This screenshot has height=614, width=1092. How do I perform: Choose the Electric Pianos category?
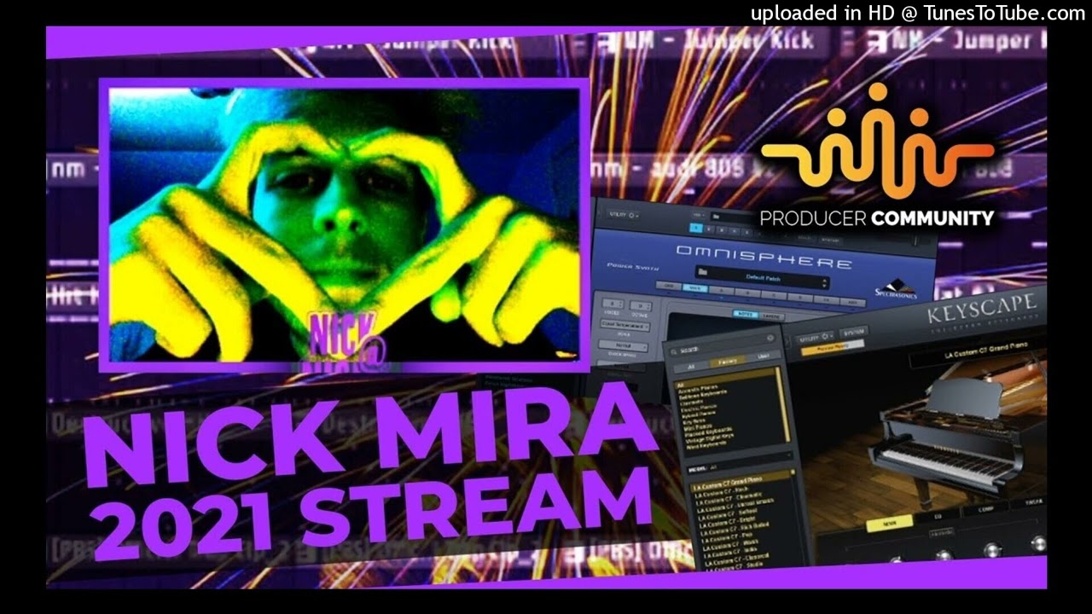(699, 408)
